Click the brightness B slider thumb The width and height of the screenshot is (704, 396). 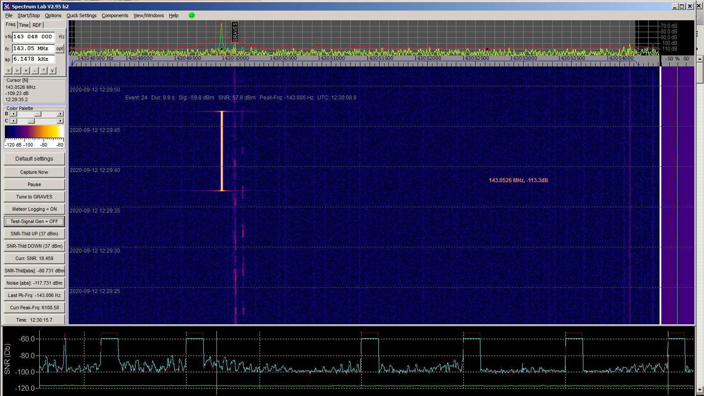38,114
